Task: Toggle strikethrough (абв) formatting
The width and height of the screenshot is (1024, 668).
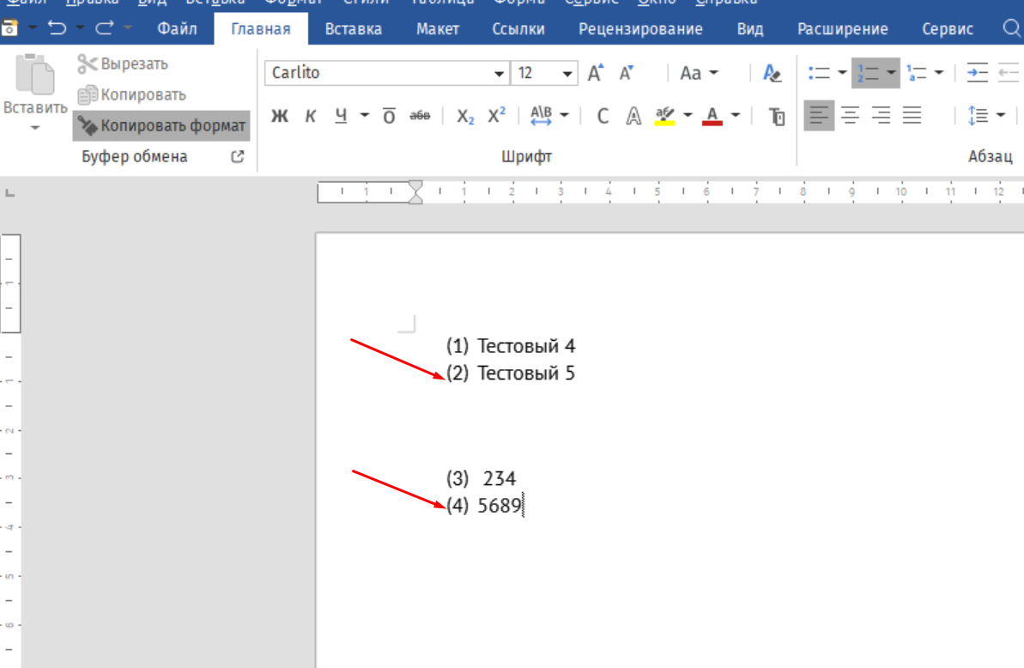Action: (420, 116)
